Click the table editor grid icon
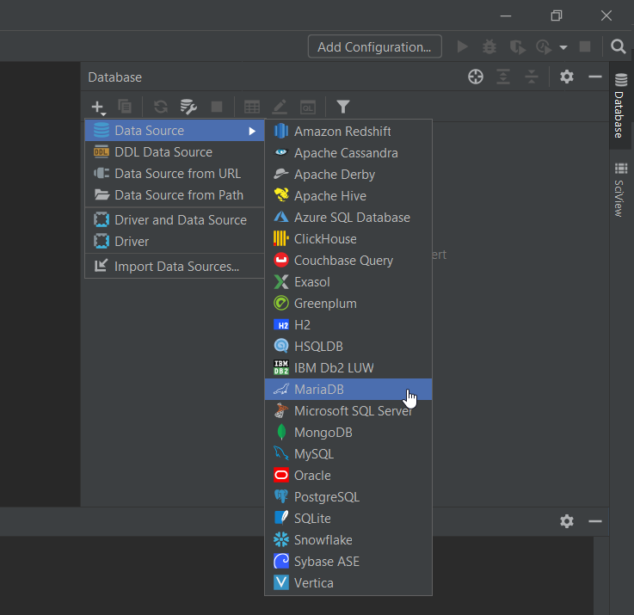Screen dimensions: 634x615 click(x=252, y=107)
